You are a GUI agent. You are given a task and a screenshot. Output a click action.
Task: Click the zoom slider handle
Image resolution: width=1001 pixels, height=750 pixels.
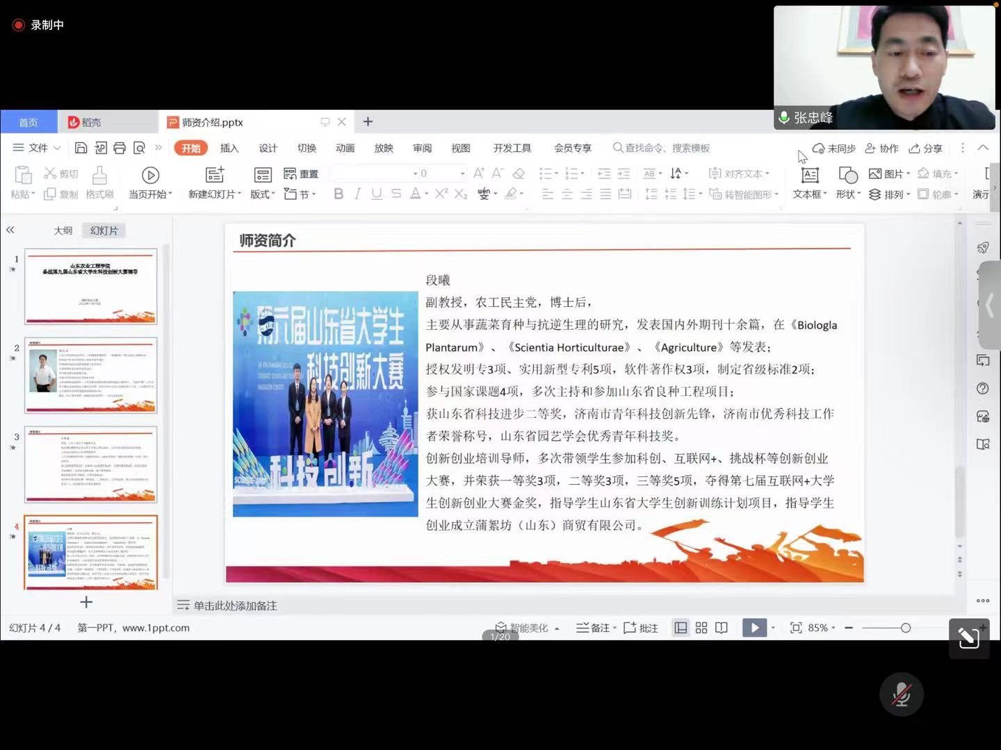905,628
